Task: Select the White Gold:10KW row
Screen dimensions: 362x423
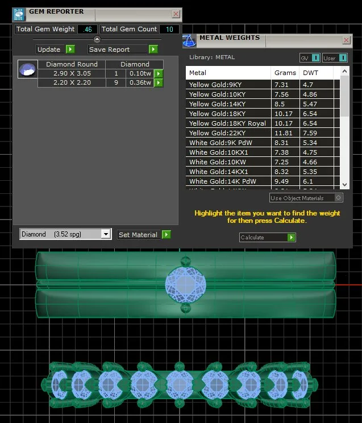Action: click(263, 162)
